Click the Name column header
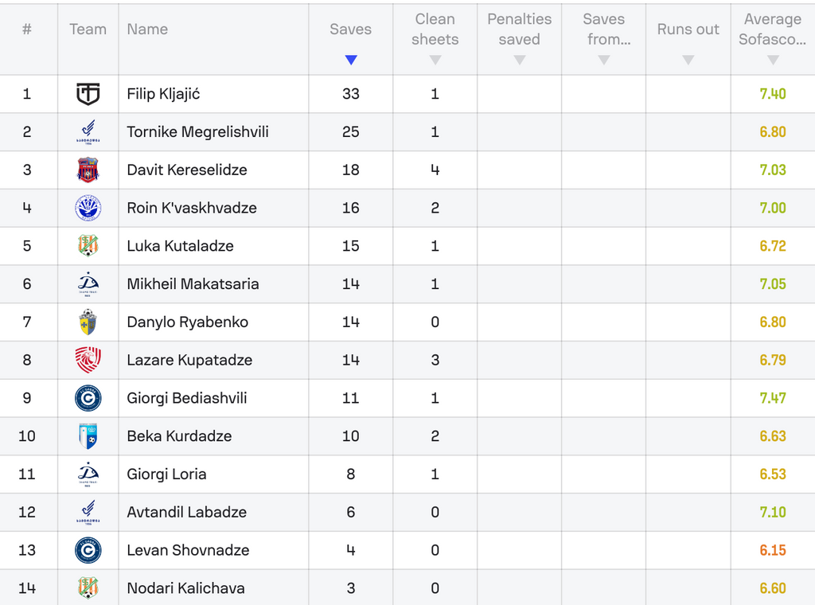Screen dimensions: 815x605 [x=147, y=29]
